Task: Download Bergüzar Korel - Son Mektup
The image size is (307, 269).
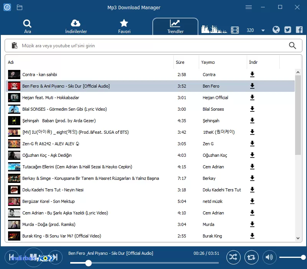Action: click(x=253, y=201)
